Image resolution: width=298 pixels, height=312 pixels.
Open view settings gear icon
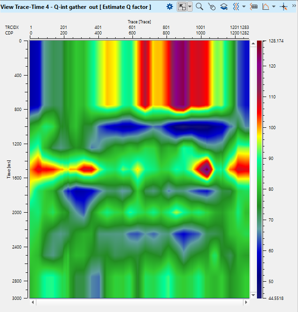170,7
